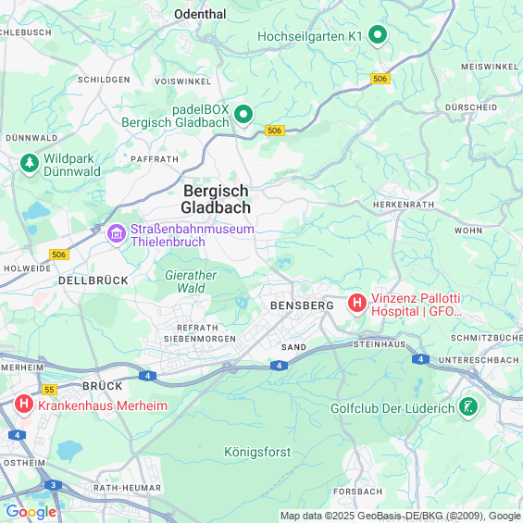Click the Bensberg district label

pyautogui.click(x=302, y=305)
